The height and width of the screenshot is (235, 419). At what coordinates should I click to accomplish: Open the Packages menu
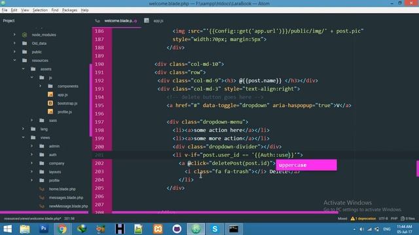(69, 10)
